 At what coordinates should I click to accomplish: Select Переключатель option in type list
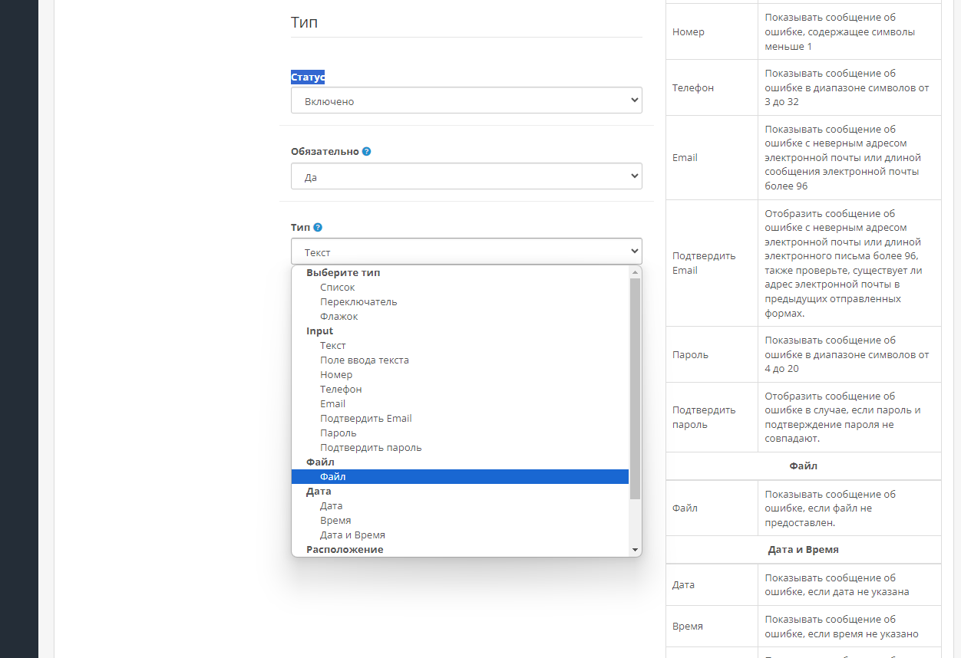tap(358, 302)
